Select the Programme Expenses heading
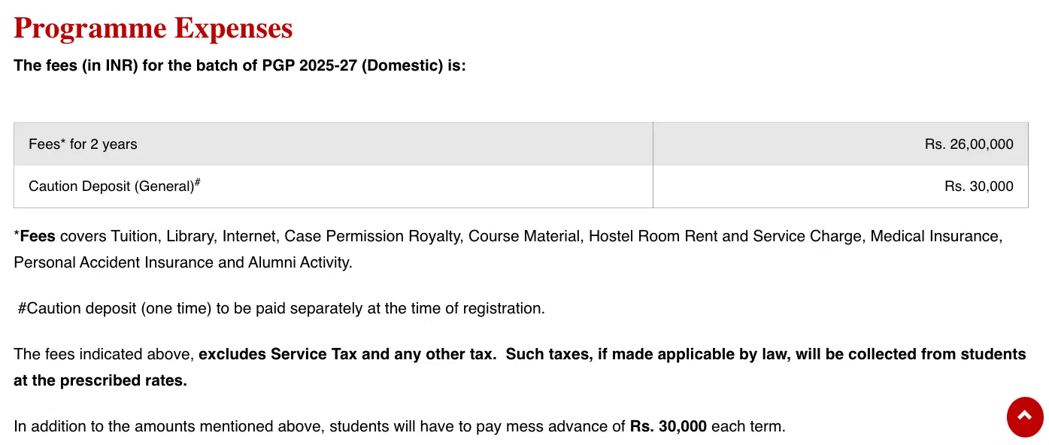Screen dimensions: 1049x445 (x=153, y=28)
